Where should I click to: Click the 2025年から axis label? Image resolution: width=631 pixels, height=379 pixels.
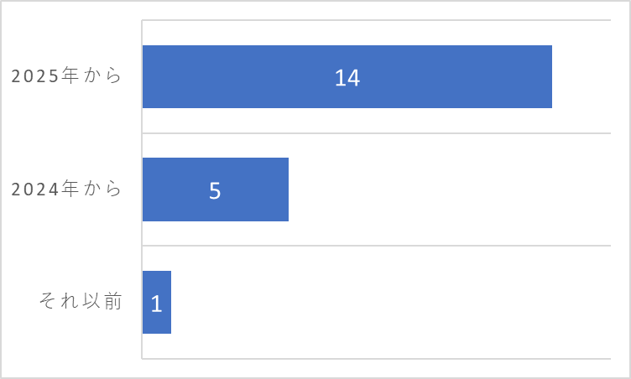pyautogui.click(x=66, y=75)
